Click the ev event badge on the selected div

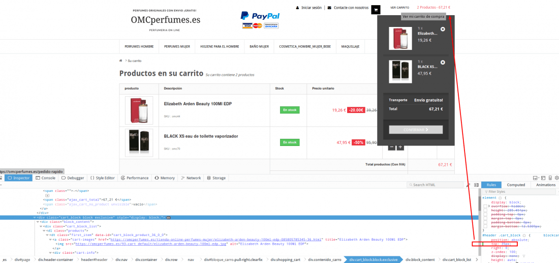click(169, 217)
